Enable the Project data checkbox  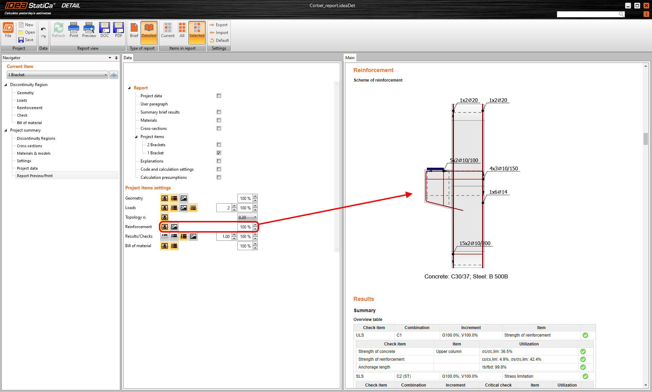219,96
